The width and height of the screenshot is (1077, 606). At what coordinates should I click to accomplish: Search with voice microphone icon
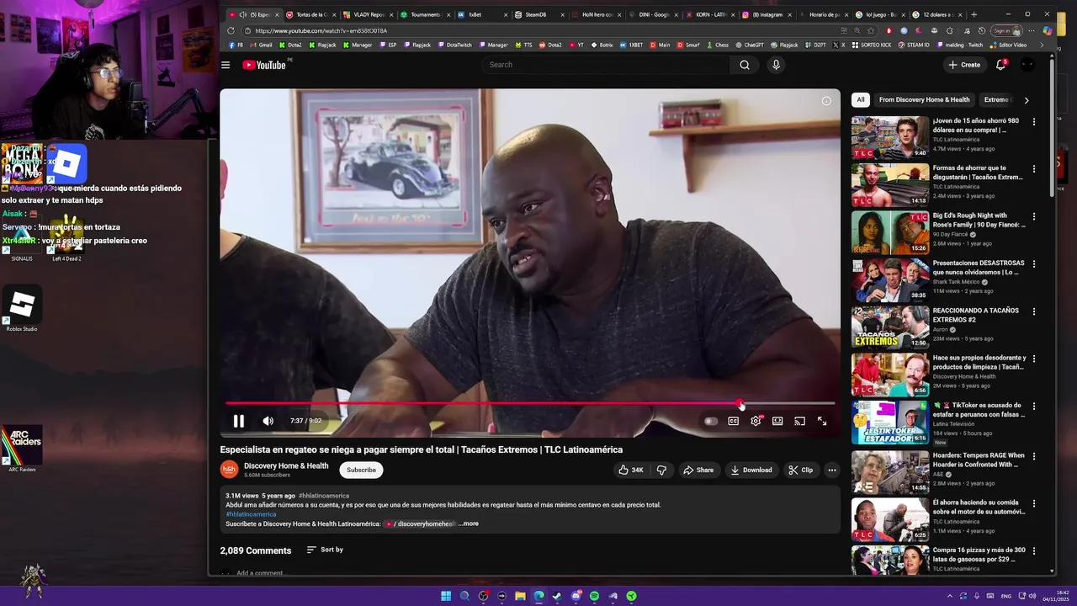click(x=776, y=65)
